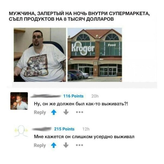Reply to the 116 Points comment
The height and width of the screenshot is (164, 164).
pos(40,112)
